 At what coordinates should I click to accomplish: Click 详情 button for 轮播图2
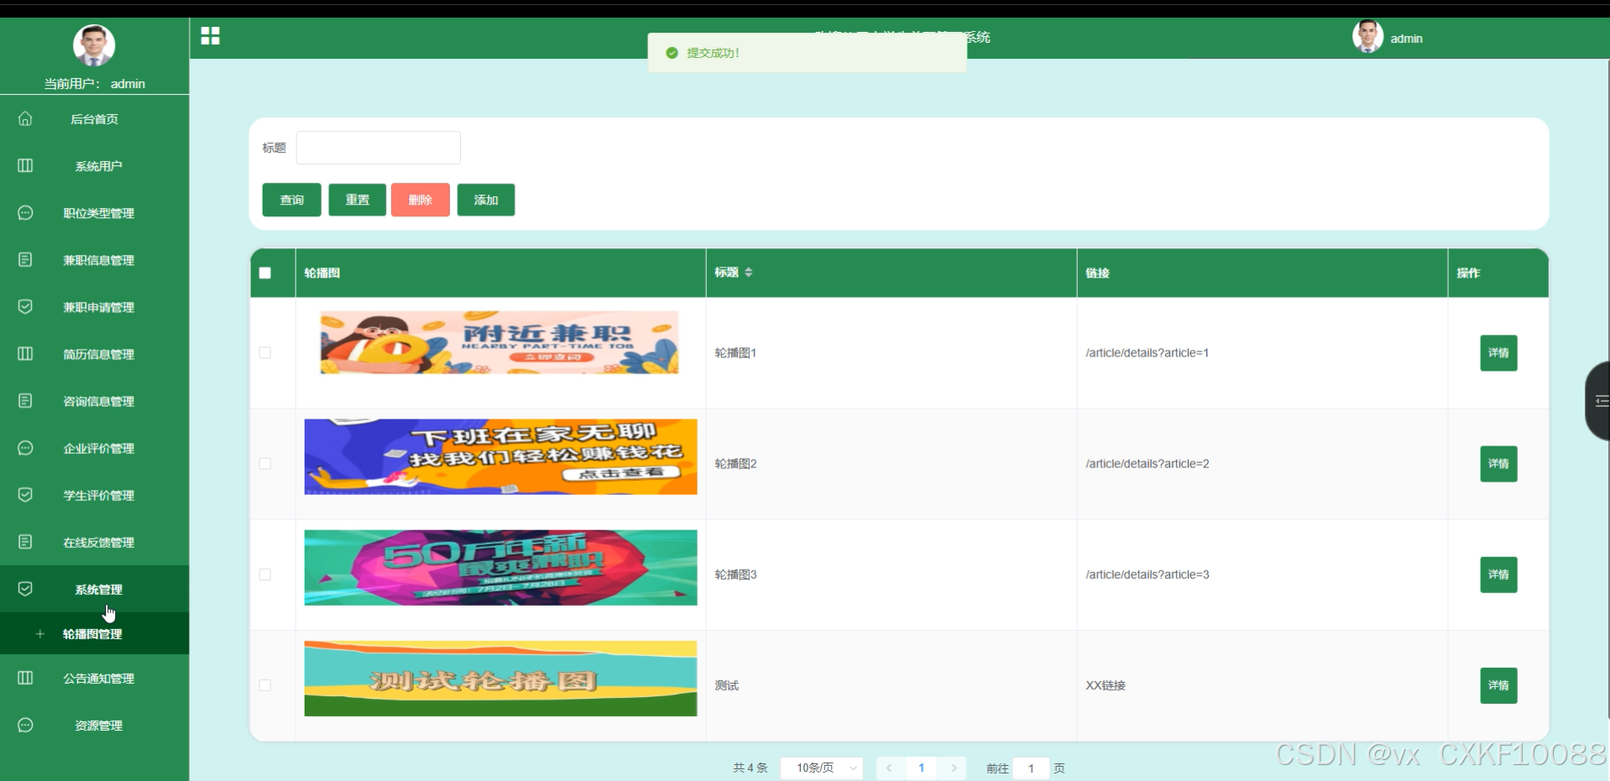point(1498,464)
